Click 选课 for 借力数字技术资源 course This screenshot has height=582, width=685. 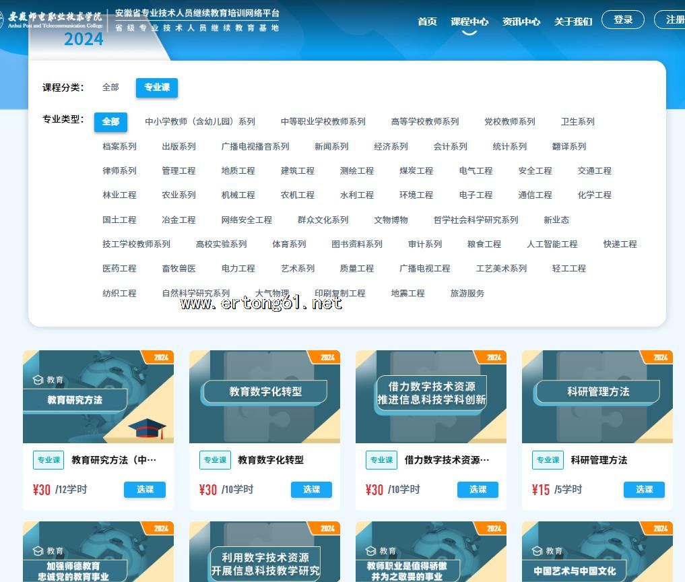pos(478,490)
